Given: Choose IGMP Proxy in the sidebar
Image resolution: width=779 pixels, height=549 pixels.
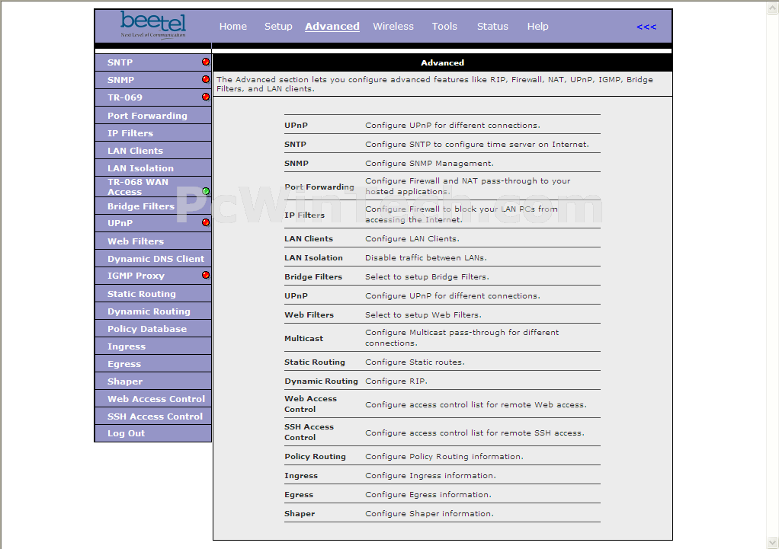Looking at the screenshot, I should [x=136, y=276].
